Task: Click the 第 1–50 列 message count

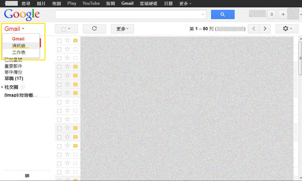Action: point(217,29)
